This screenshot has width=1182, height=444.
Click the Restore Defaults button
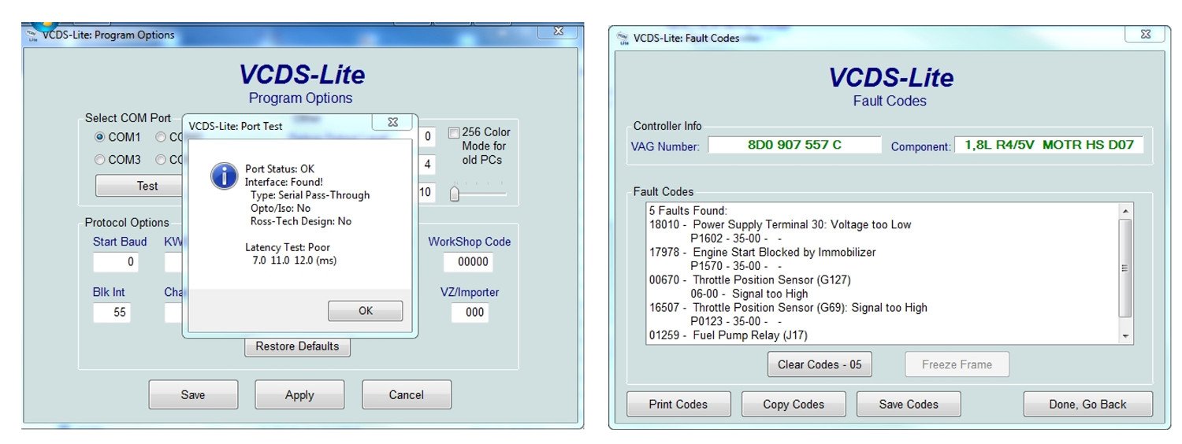297,346
